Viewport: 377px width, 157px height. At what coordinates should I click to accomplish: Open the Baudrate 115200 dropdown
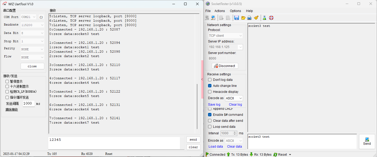point(32,25)
